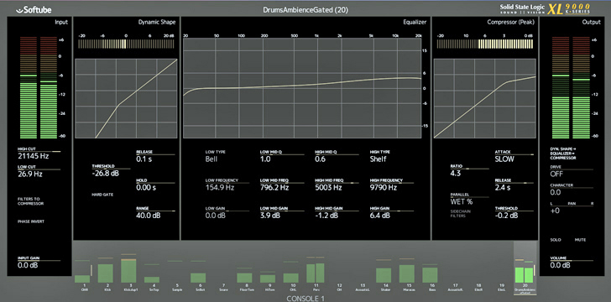Viewport: 611px width, 302px height.
Task: Adjust Low Mid Freq 796.2 Hz
Action: (x=282, y=185)
